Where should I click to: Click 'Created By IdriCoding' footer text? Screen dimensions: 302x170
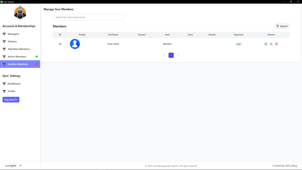285,166
